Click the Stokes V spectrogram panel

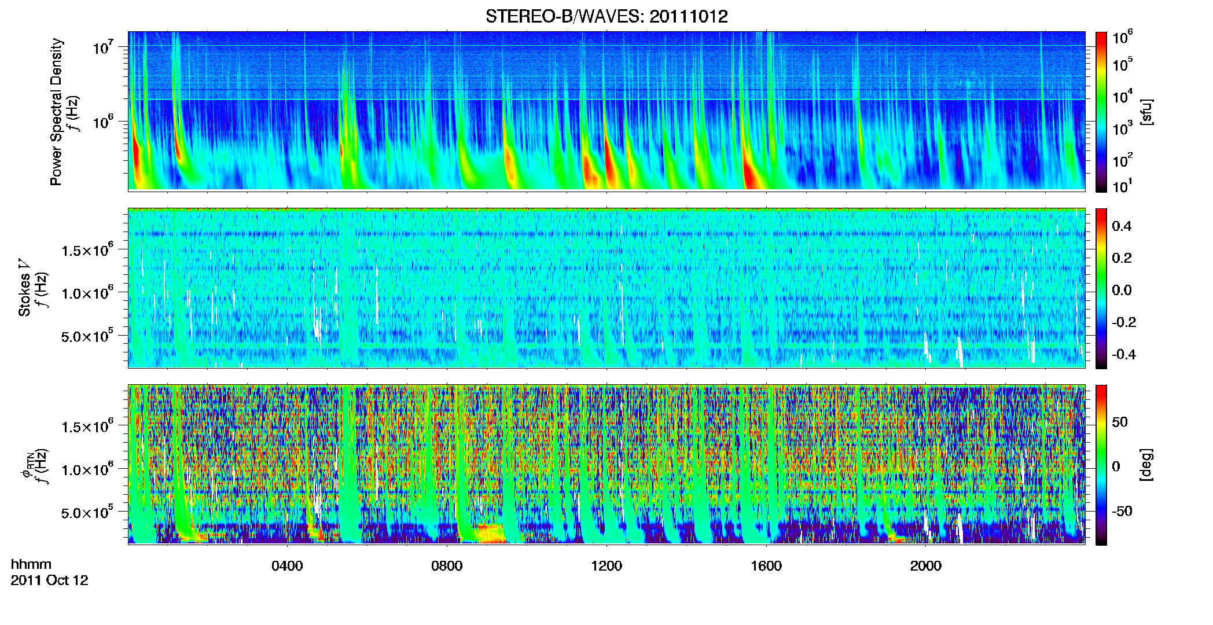coord(606,288)
